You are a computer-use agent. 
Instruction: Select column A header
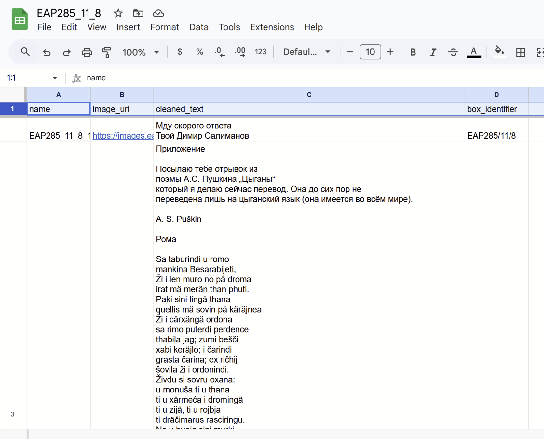click(x=59, y=95)
